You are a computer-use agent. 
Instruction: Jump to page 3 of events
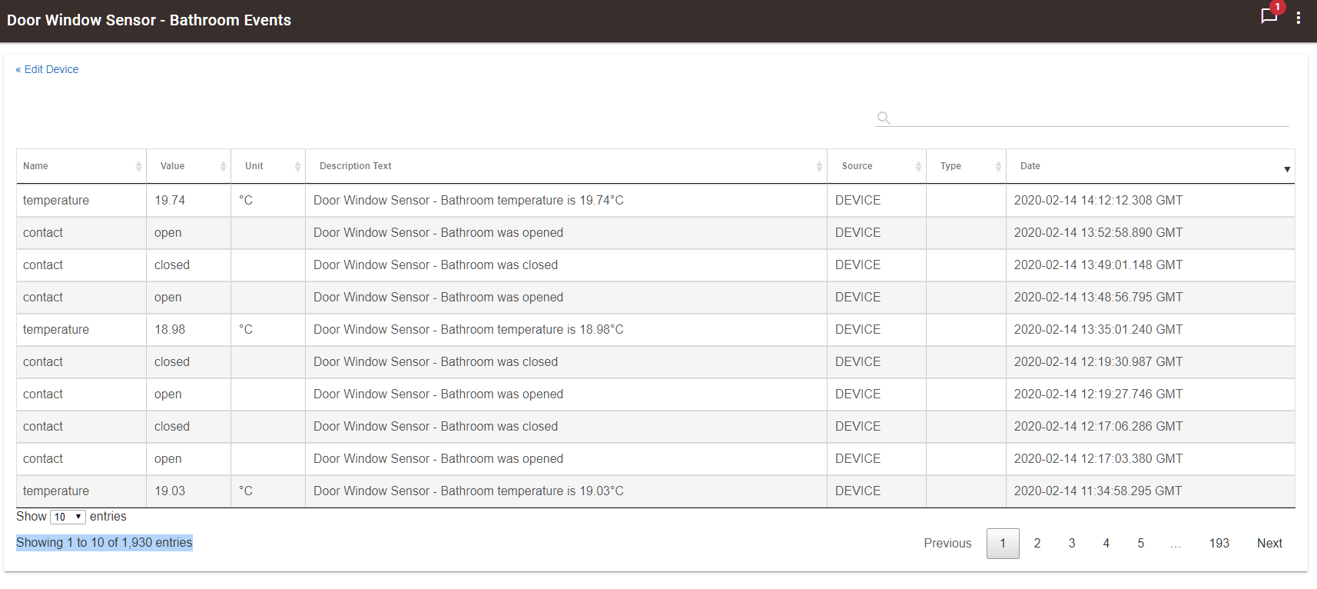coord(1072,543)
